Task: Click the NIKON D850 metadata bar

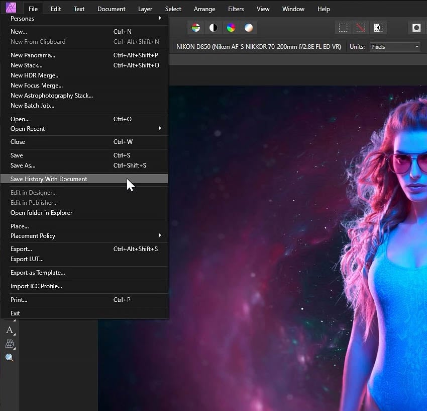Action: (258, 46)
